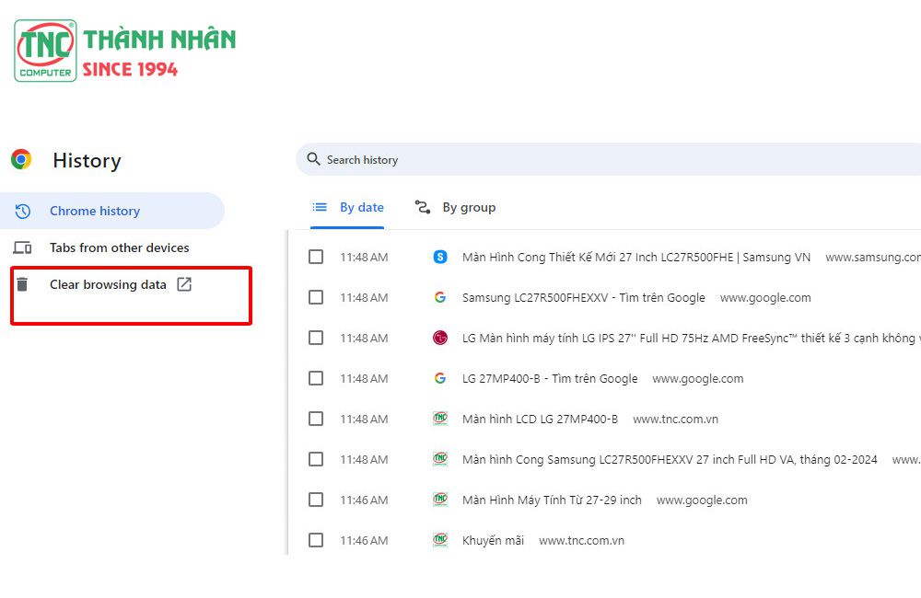
Task: Open Chrome history in the sidebar
Action: point(112,211)
